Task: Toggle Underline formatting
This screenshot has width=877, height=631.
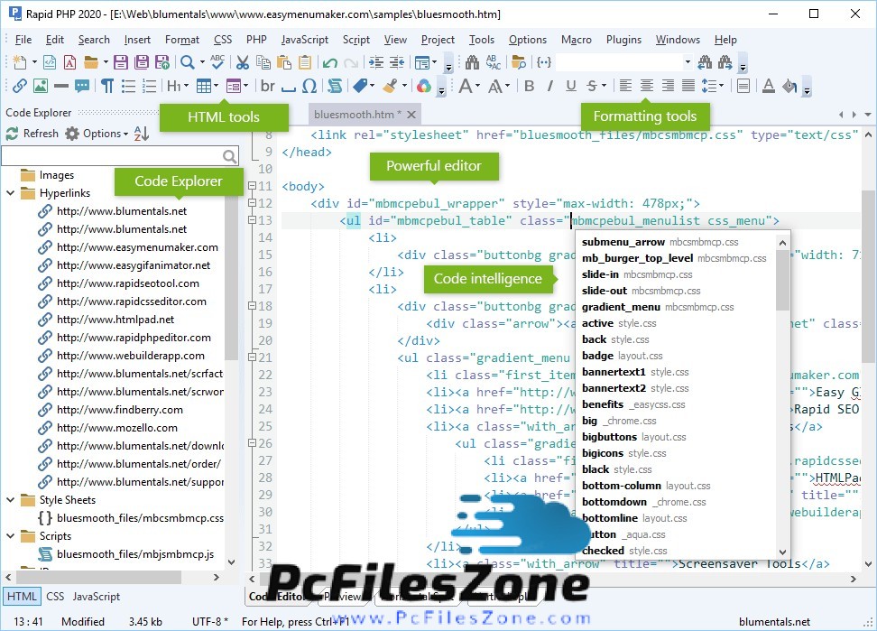Action: (x=571, y=86)
